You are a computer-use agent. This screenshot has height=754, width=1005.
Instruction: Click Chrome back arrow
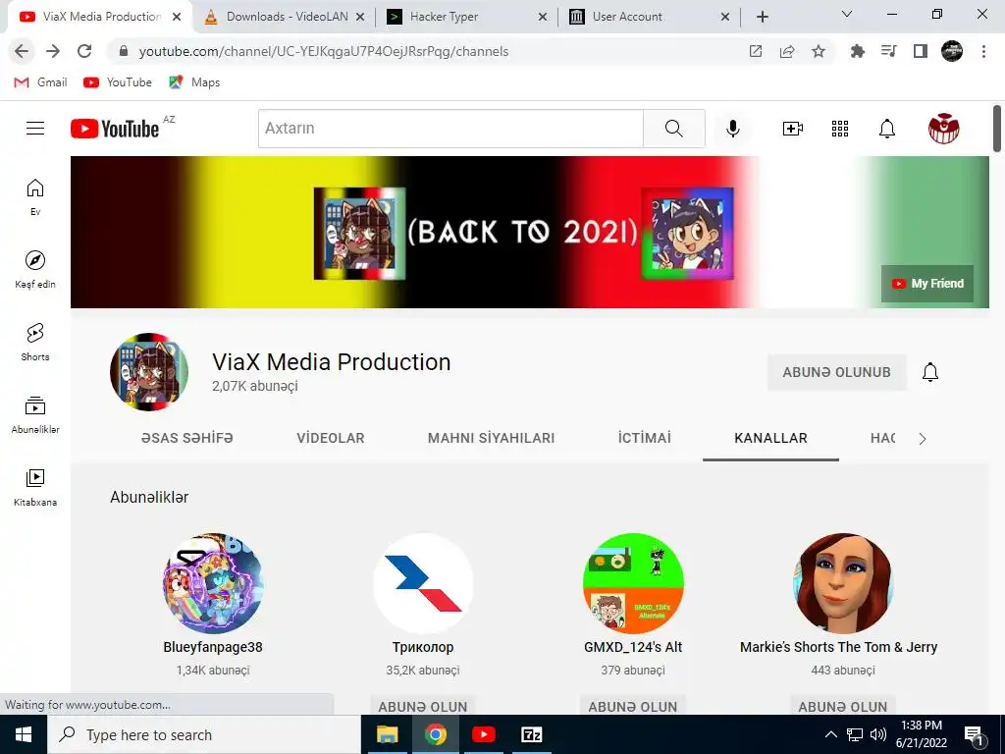22,51
